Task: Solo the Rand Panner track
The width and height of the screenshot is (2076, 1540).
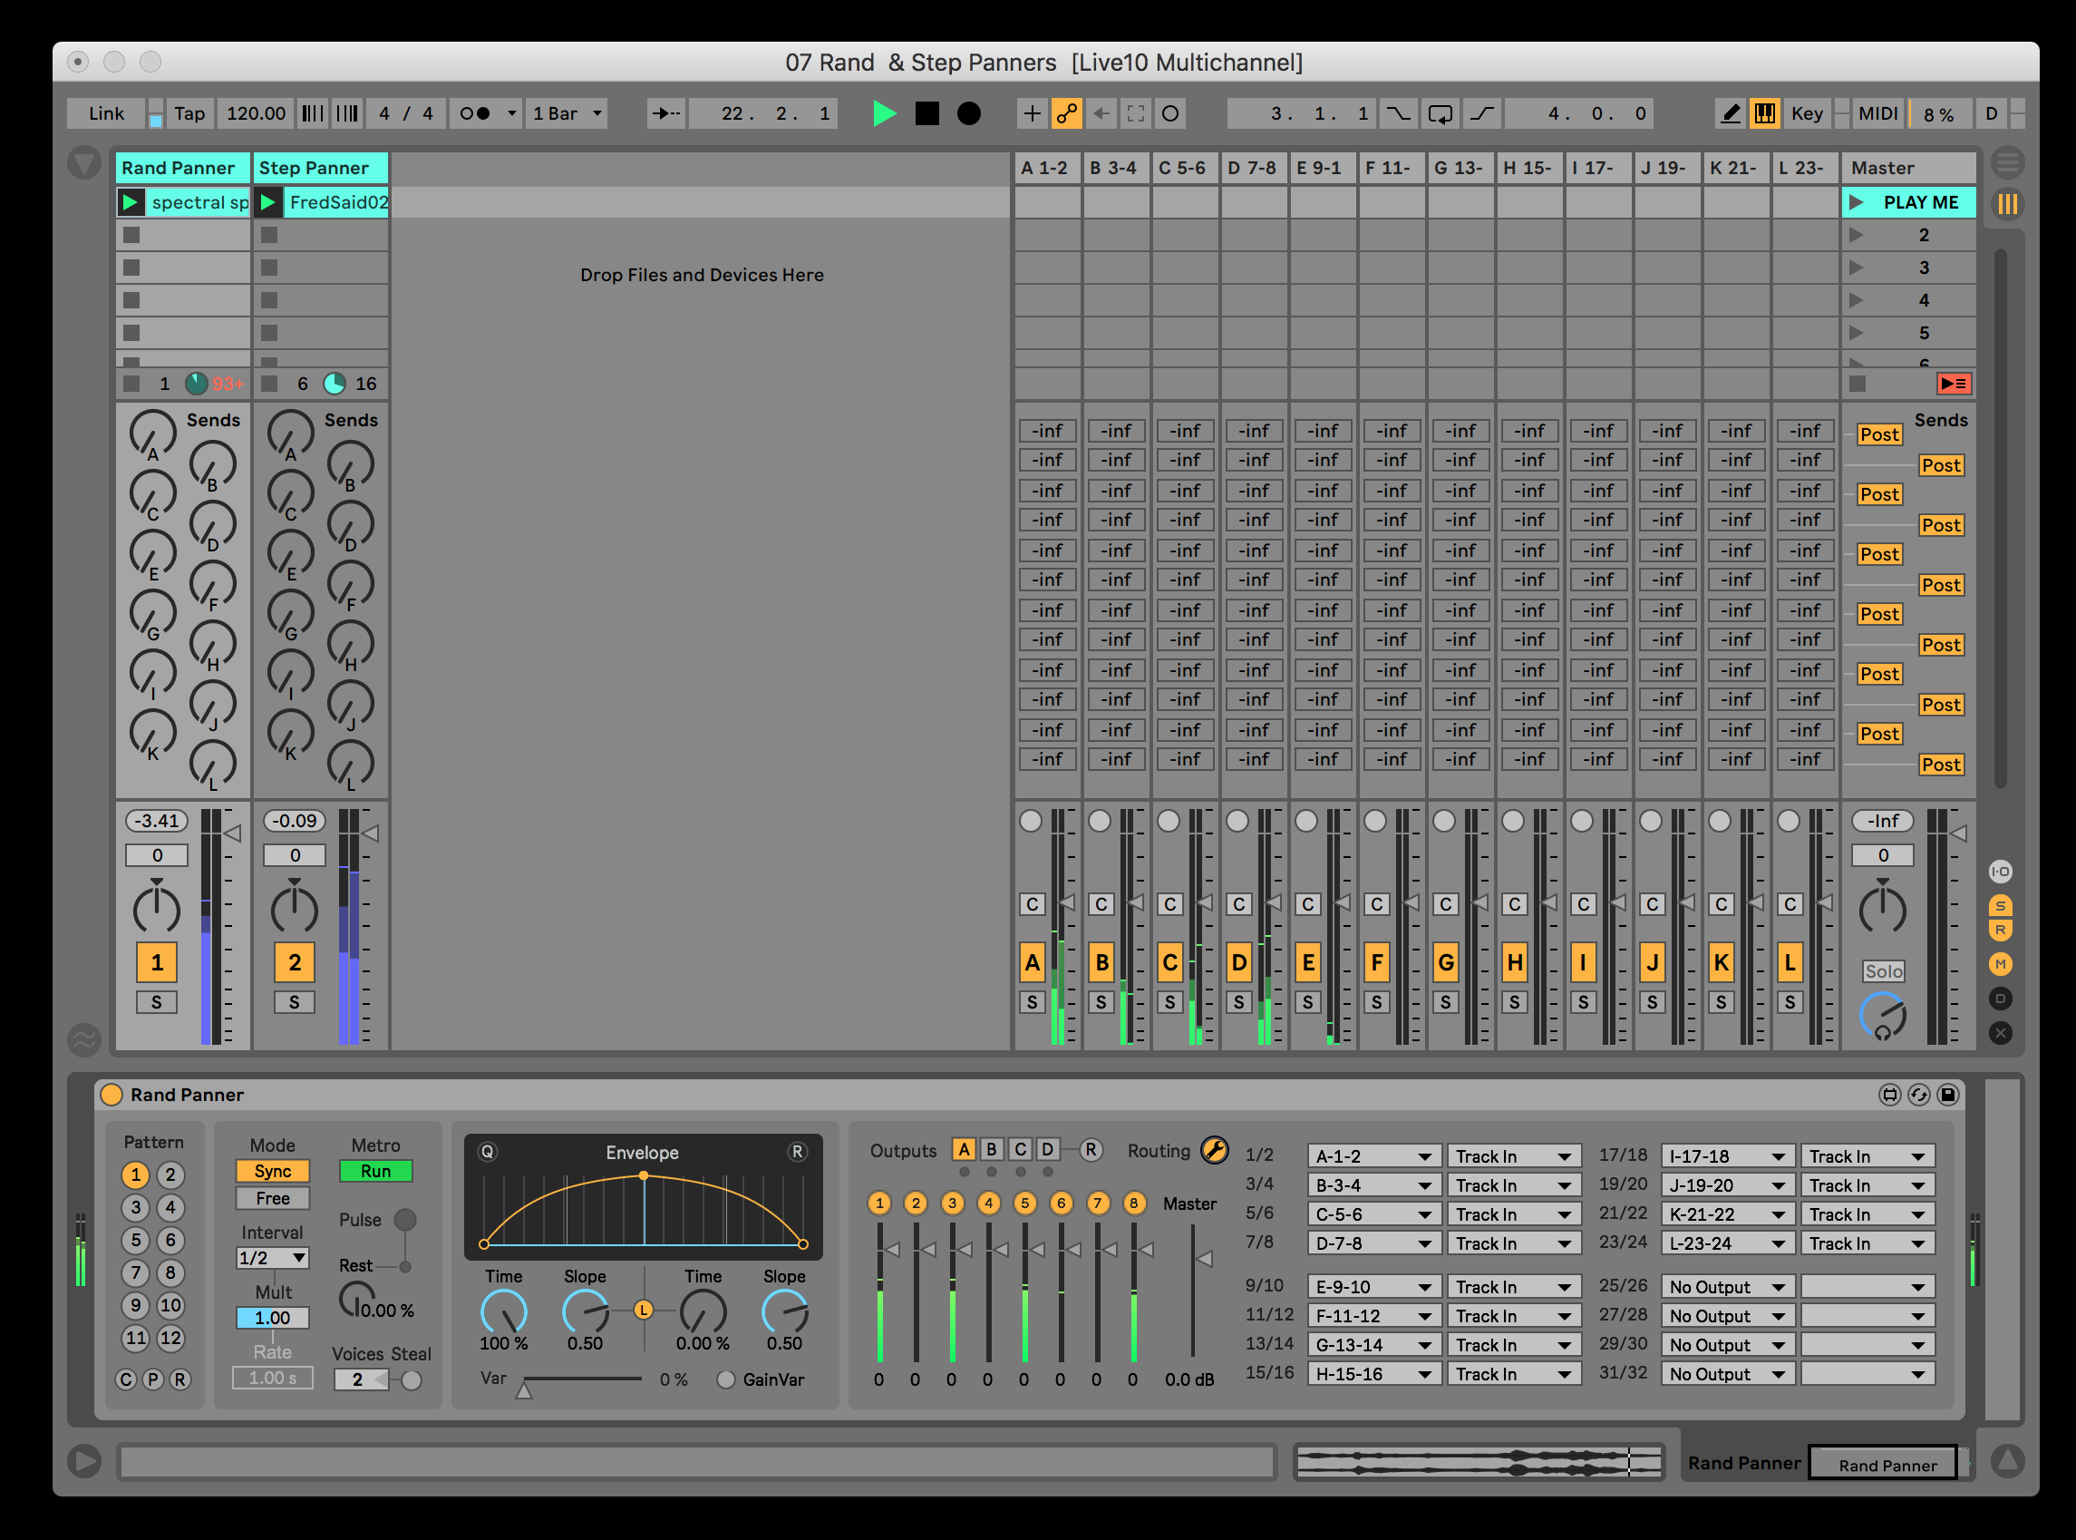Action: tap(157, 1002)
